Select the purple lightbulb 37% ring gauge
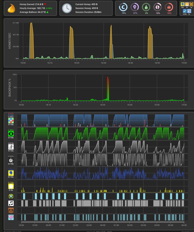Viewport: 194px width, 232px height. pos(135,7)
